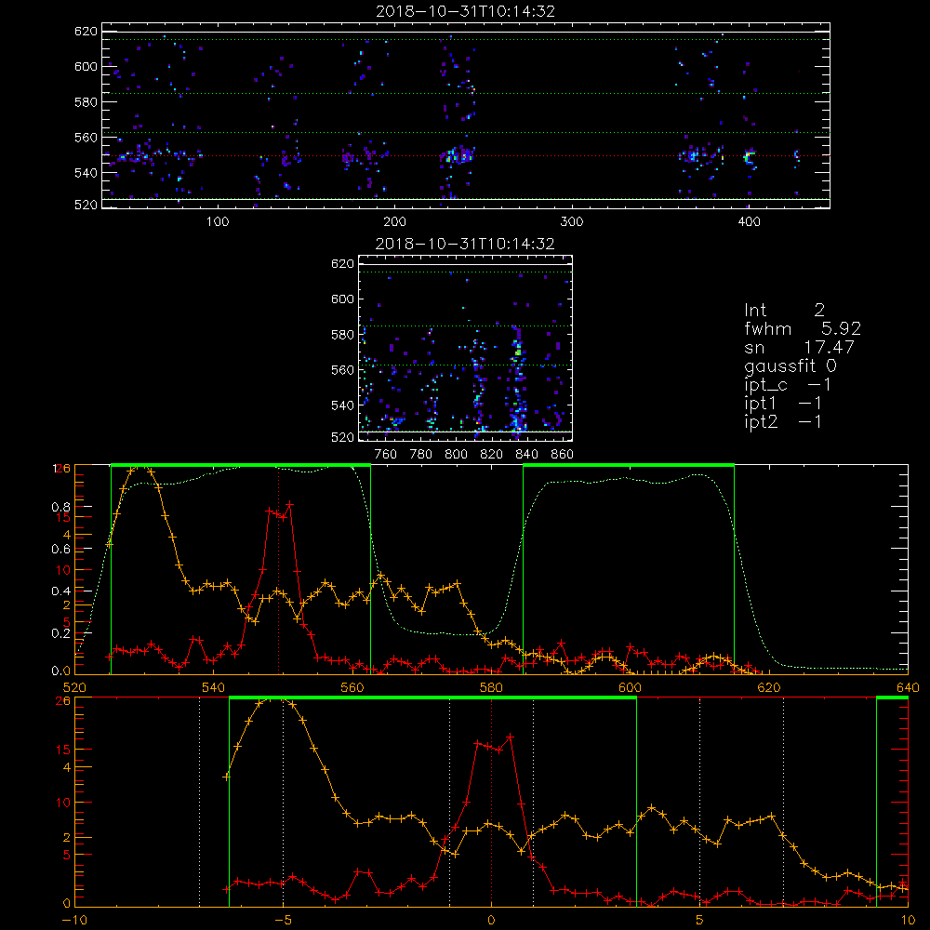
Task: Click x-axis label 860 on middle plot
Action: (x=562, y=455)
